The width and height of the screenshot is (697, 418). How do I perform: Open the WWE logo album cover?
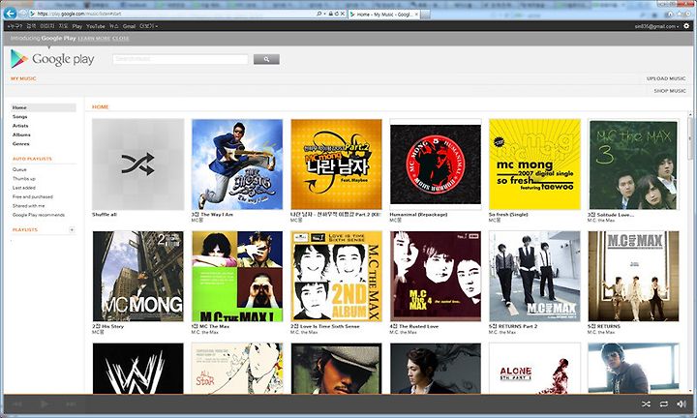pyautogui.click(x=137, y=369)
